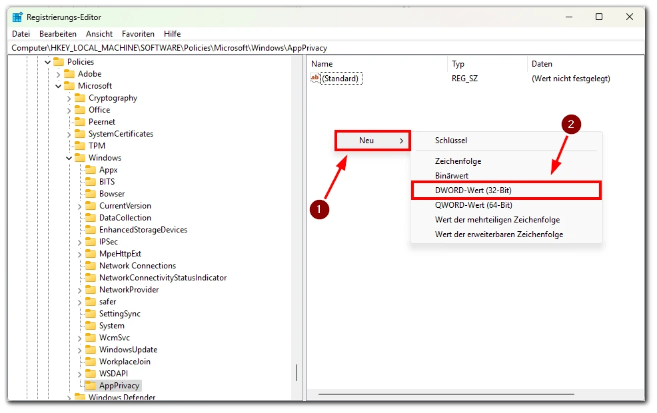This screenshot has height=413, width=657.
Task: Collapse the Windows tree node
Action: (69, 159)
